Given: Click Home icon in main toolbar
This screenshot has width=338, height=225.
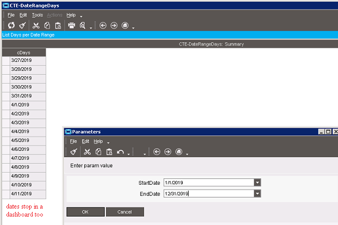Looking at the screenshot, I should (125, 25).
